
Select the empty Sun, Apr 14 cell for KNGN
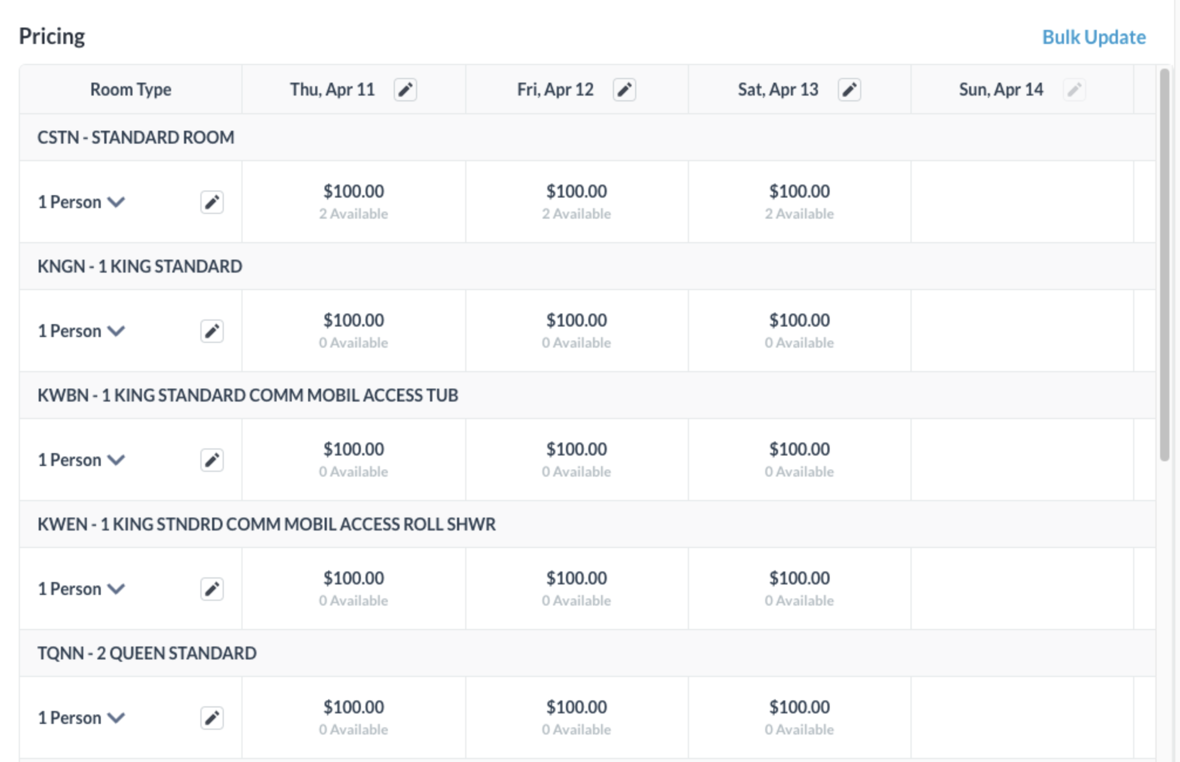point(1022,331)
